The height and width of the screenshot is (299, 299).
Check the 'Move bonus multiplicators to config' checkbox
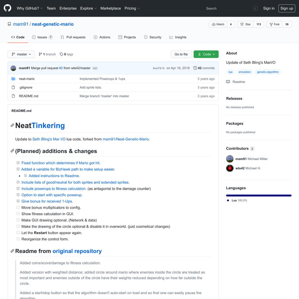tap(18, 207)
